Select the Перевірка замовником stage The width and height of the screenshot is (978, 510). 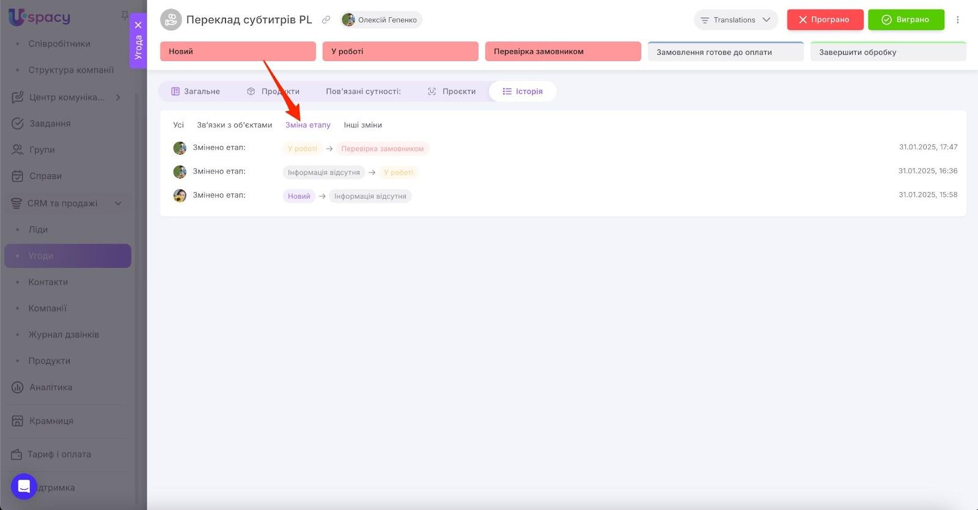tap(563, 51)
